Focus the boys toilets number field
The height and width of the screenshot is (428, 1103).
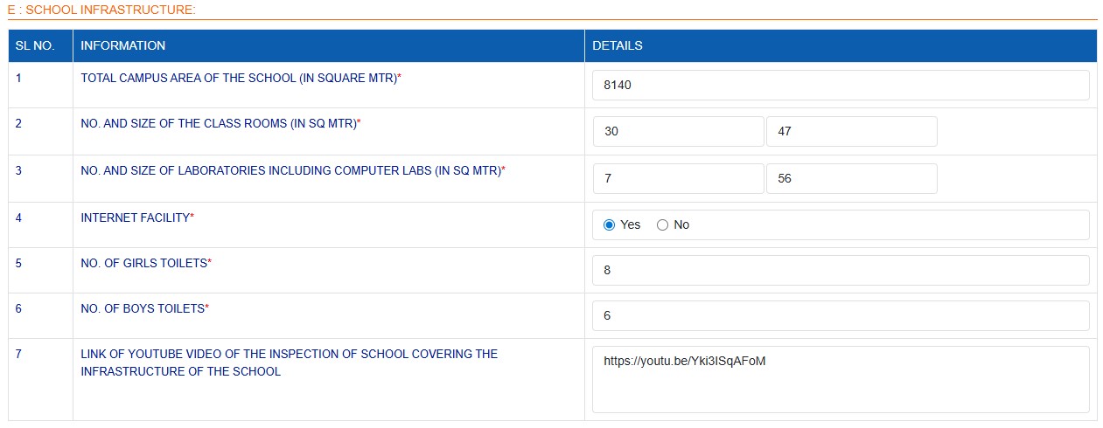point(840,316)
